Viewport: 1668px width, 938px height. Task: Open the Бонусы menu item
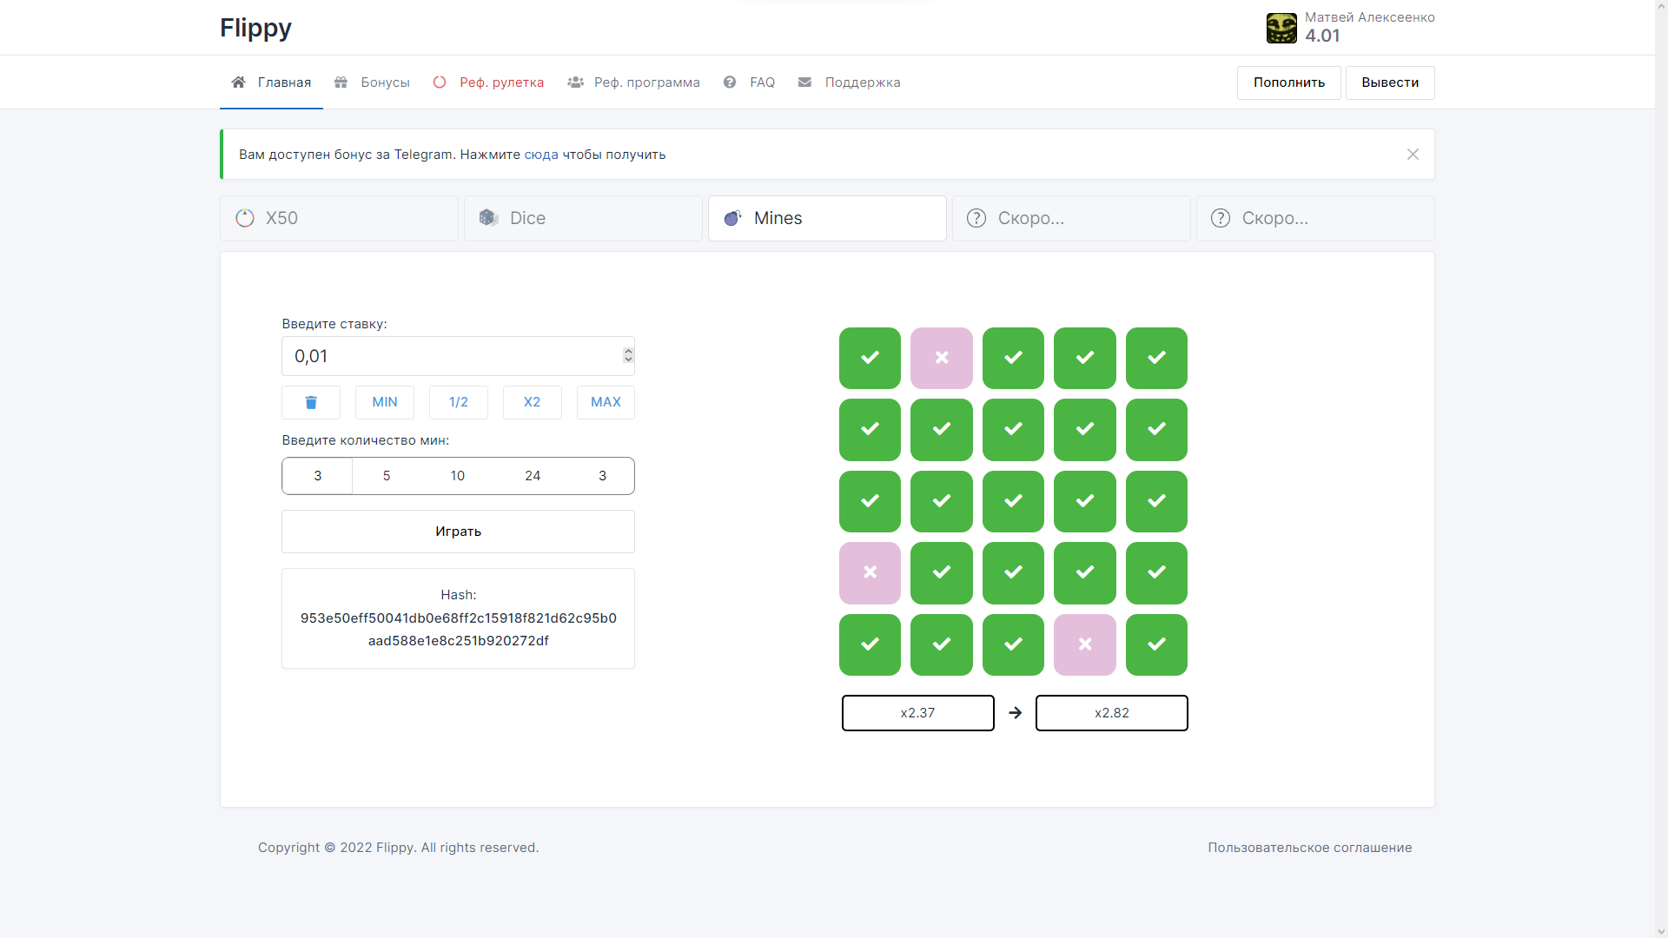click(x=373, y=83)
